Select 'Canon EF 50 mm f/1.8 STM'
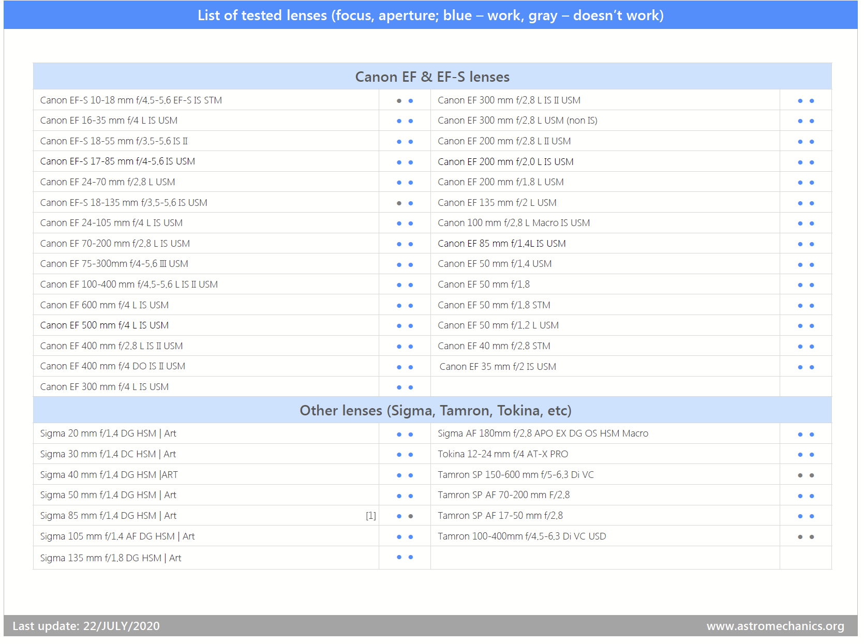 pyautogui.click(x=494, y=305)
